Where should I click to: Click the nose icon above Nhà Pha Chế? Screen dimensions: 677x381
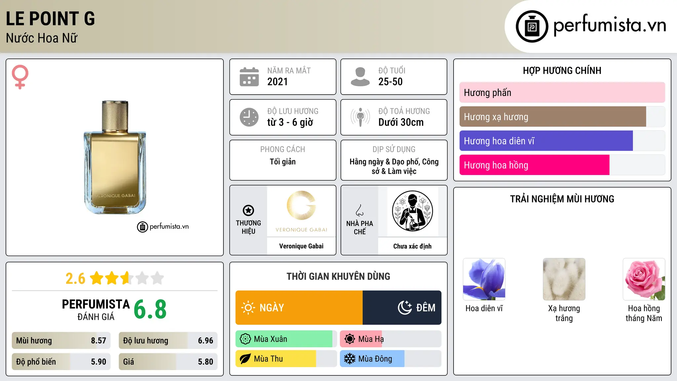pyautogui.click(x=360, y=210)
